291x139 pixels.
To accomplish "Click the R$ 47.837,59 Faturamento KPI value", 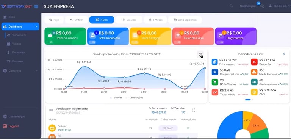I will (x=228, y=60).
